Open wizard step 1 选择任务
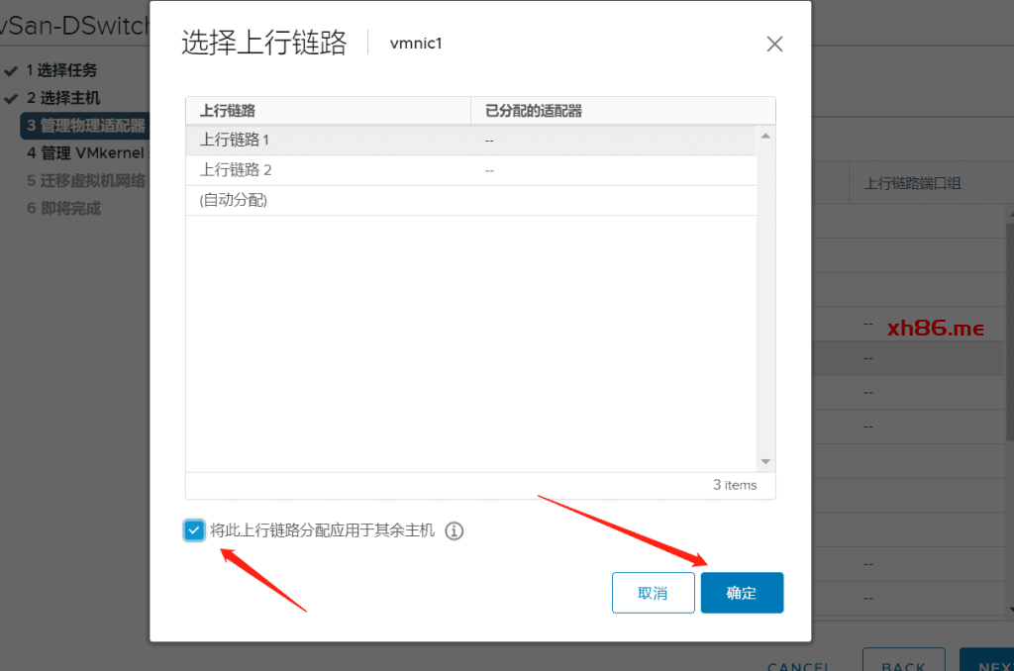The image size is (1014, 671). tap(61, 70)
